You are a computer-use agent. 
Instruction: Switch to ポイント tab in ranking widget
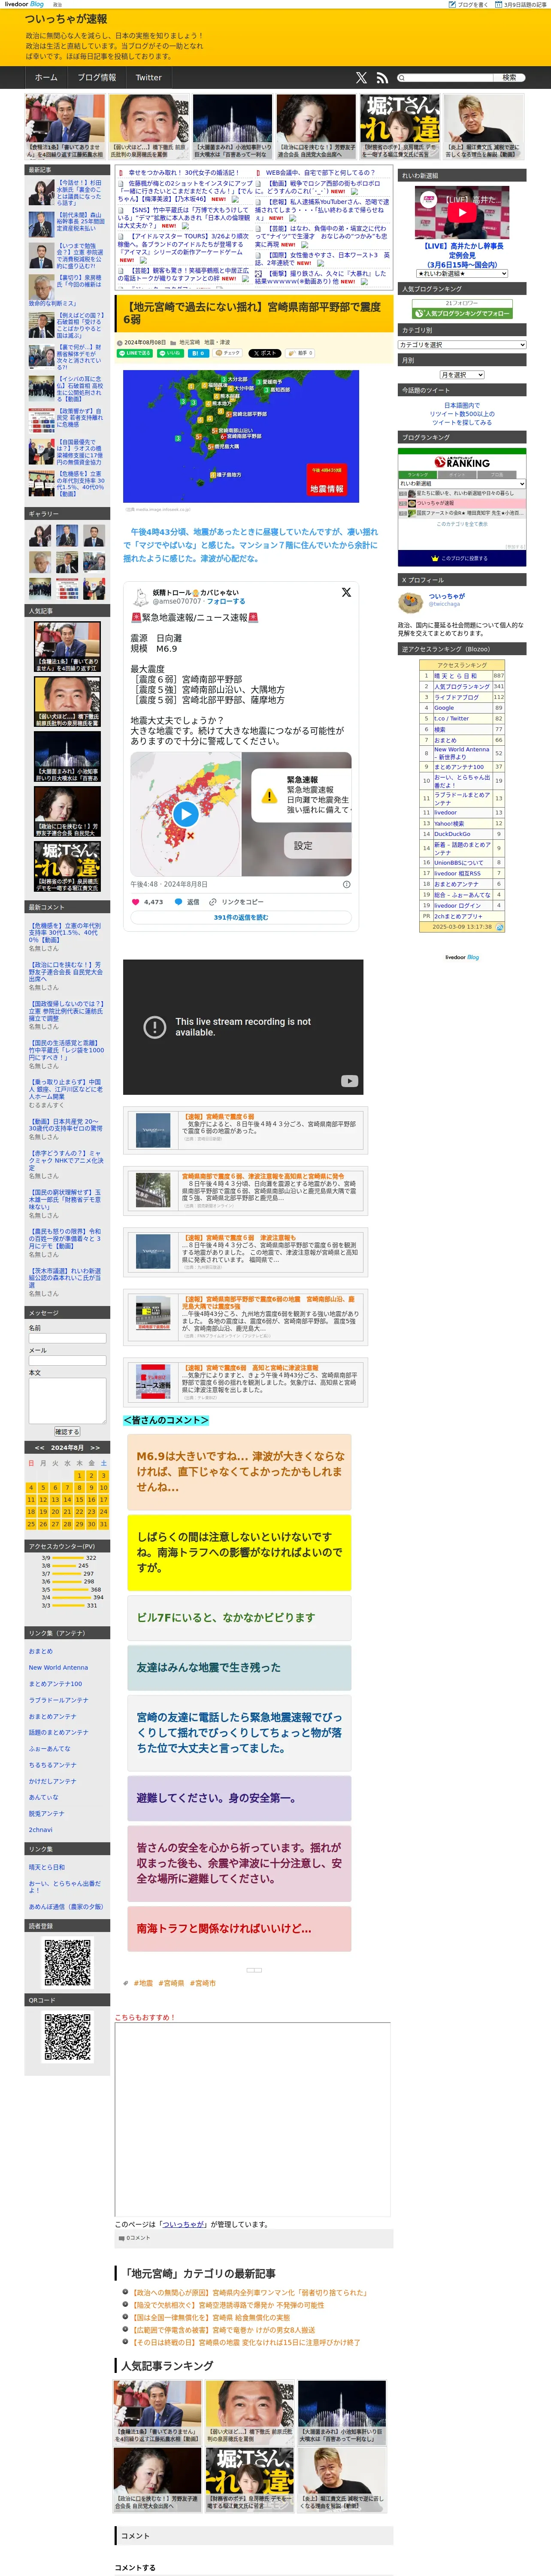(456, 474)
